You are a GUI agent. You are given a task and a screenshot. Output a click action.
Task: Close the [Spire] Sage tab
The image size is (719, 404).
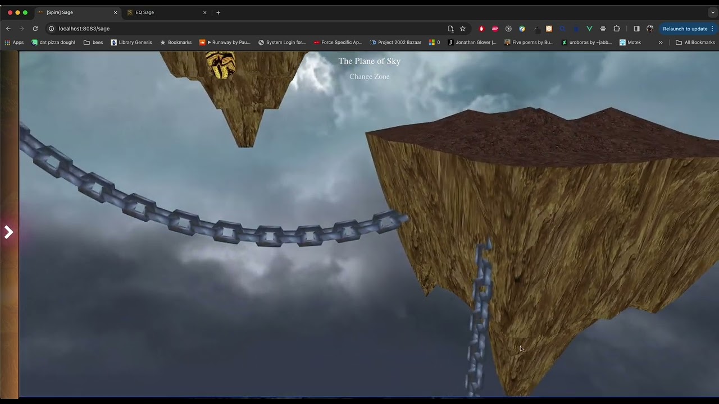tap(116, 12)
